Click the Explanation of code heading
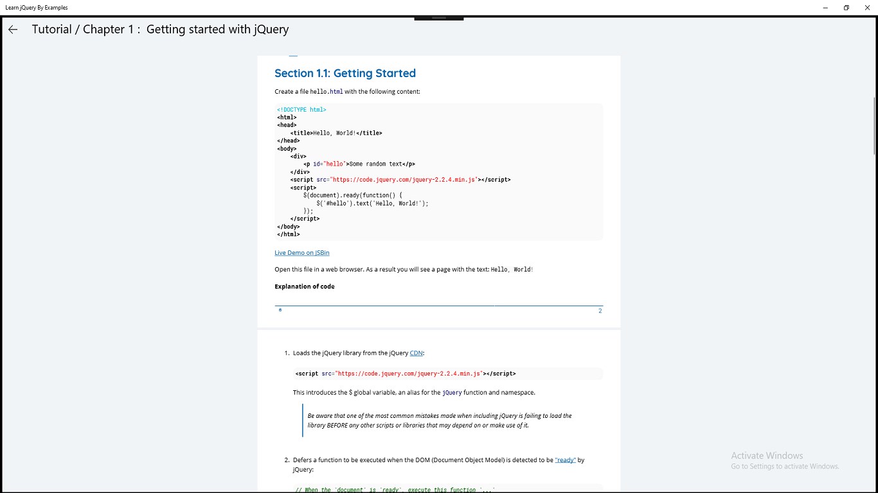 [305, 286]
